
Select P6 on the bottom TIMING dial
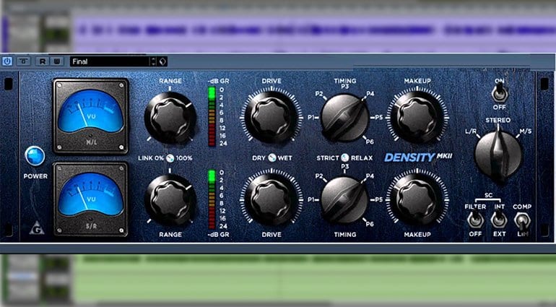[370, 224]
